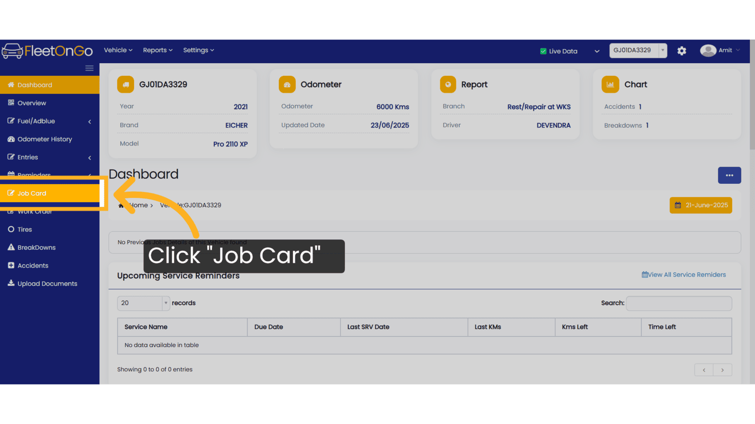Click the Chart card icon
This screenshot has width=755, height=424.
point(610,85)
